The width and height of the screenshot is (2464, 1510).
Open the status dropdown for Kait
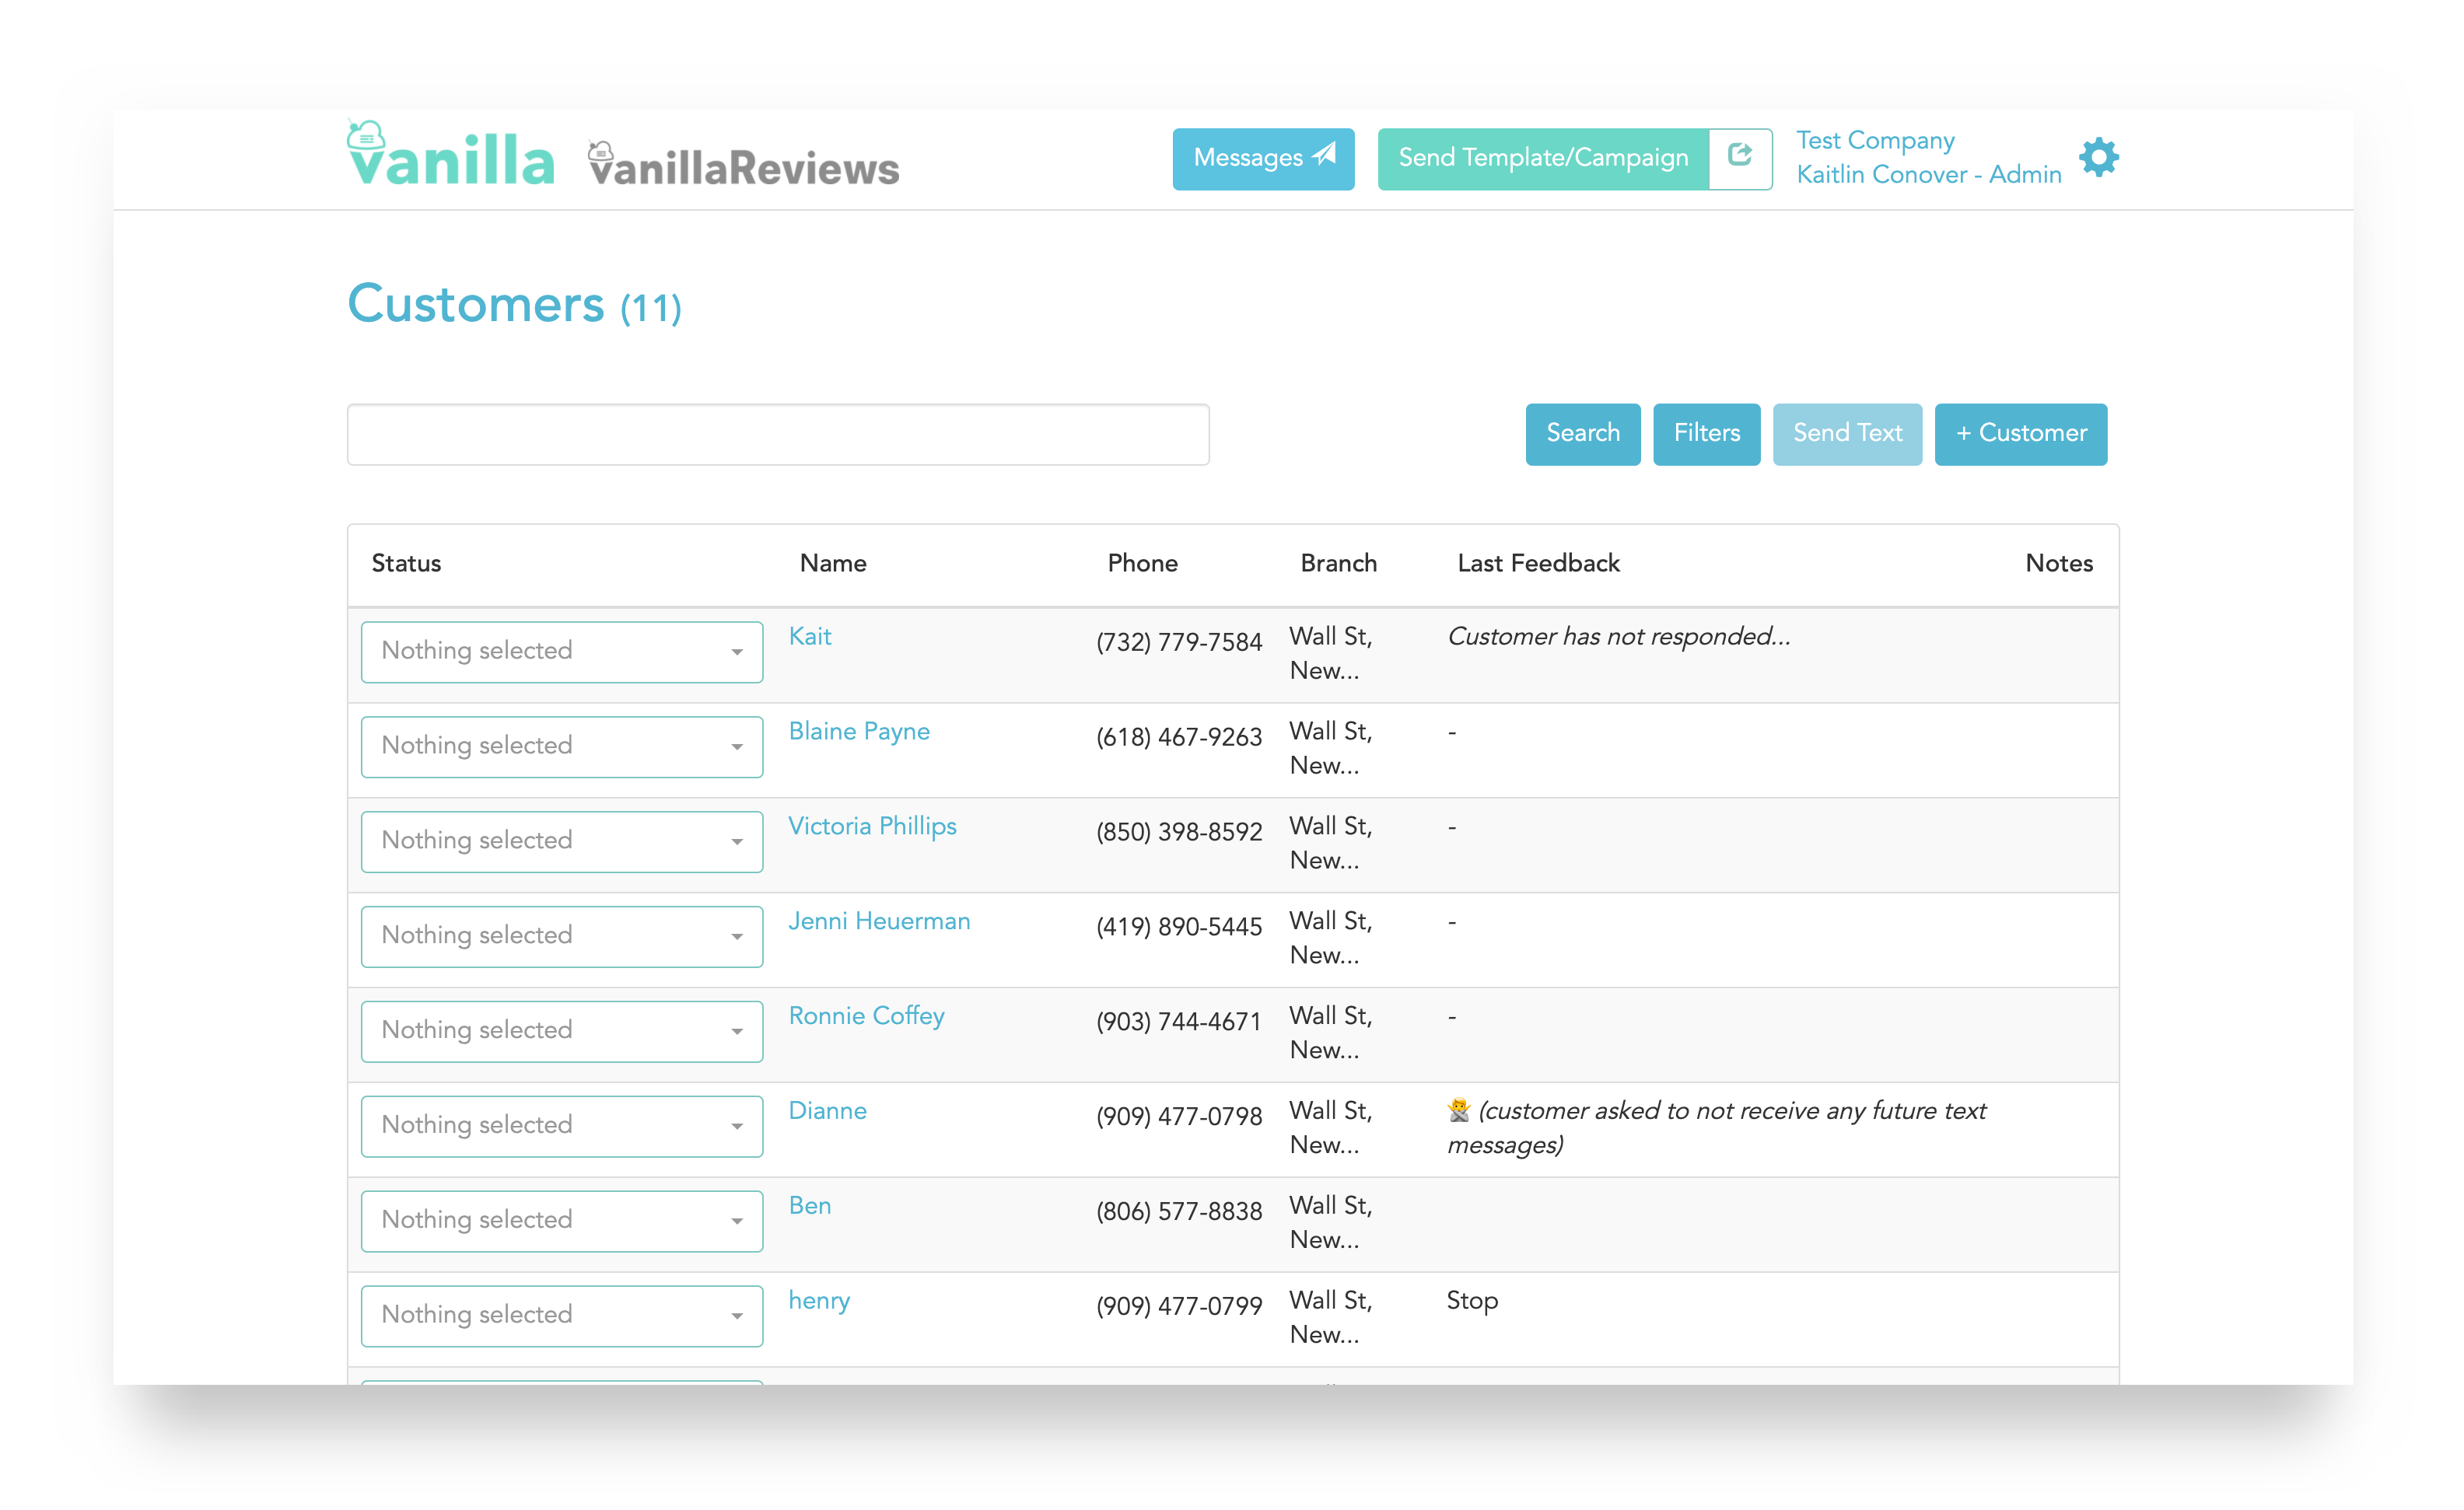(x=561, y=651)
